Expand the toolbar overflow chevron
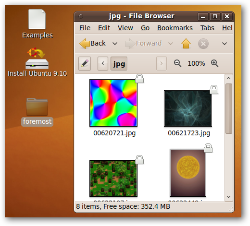This screenshot has width=250, height=226. tap(225, 44)
